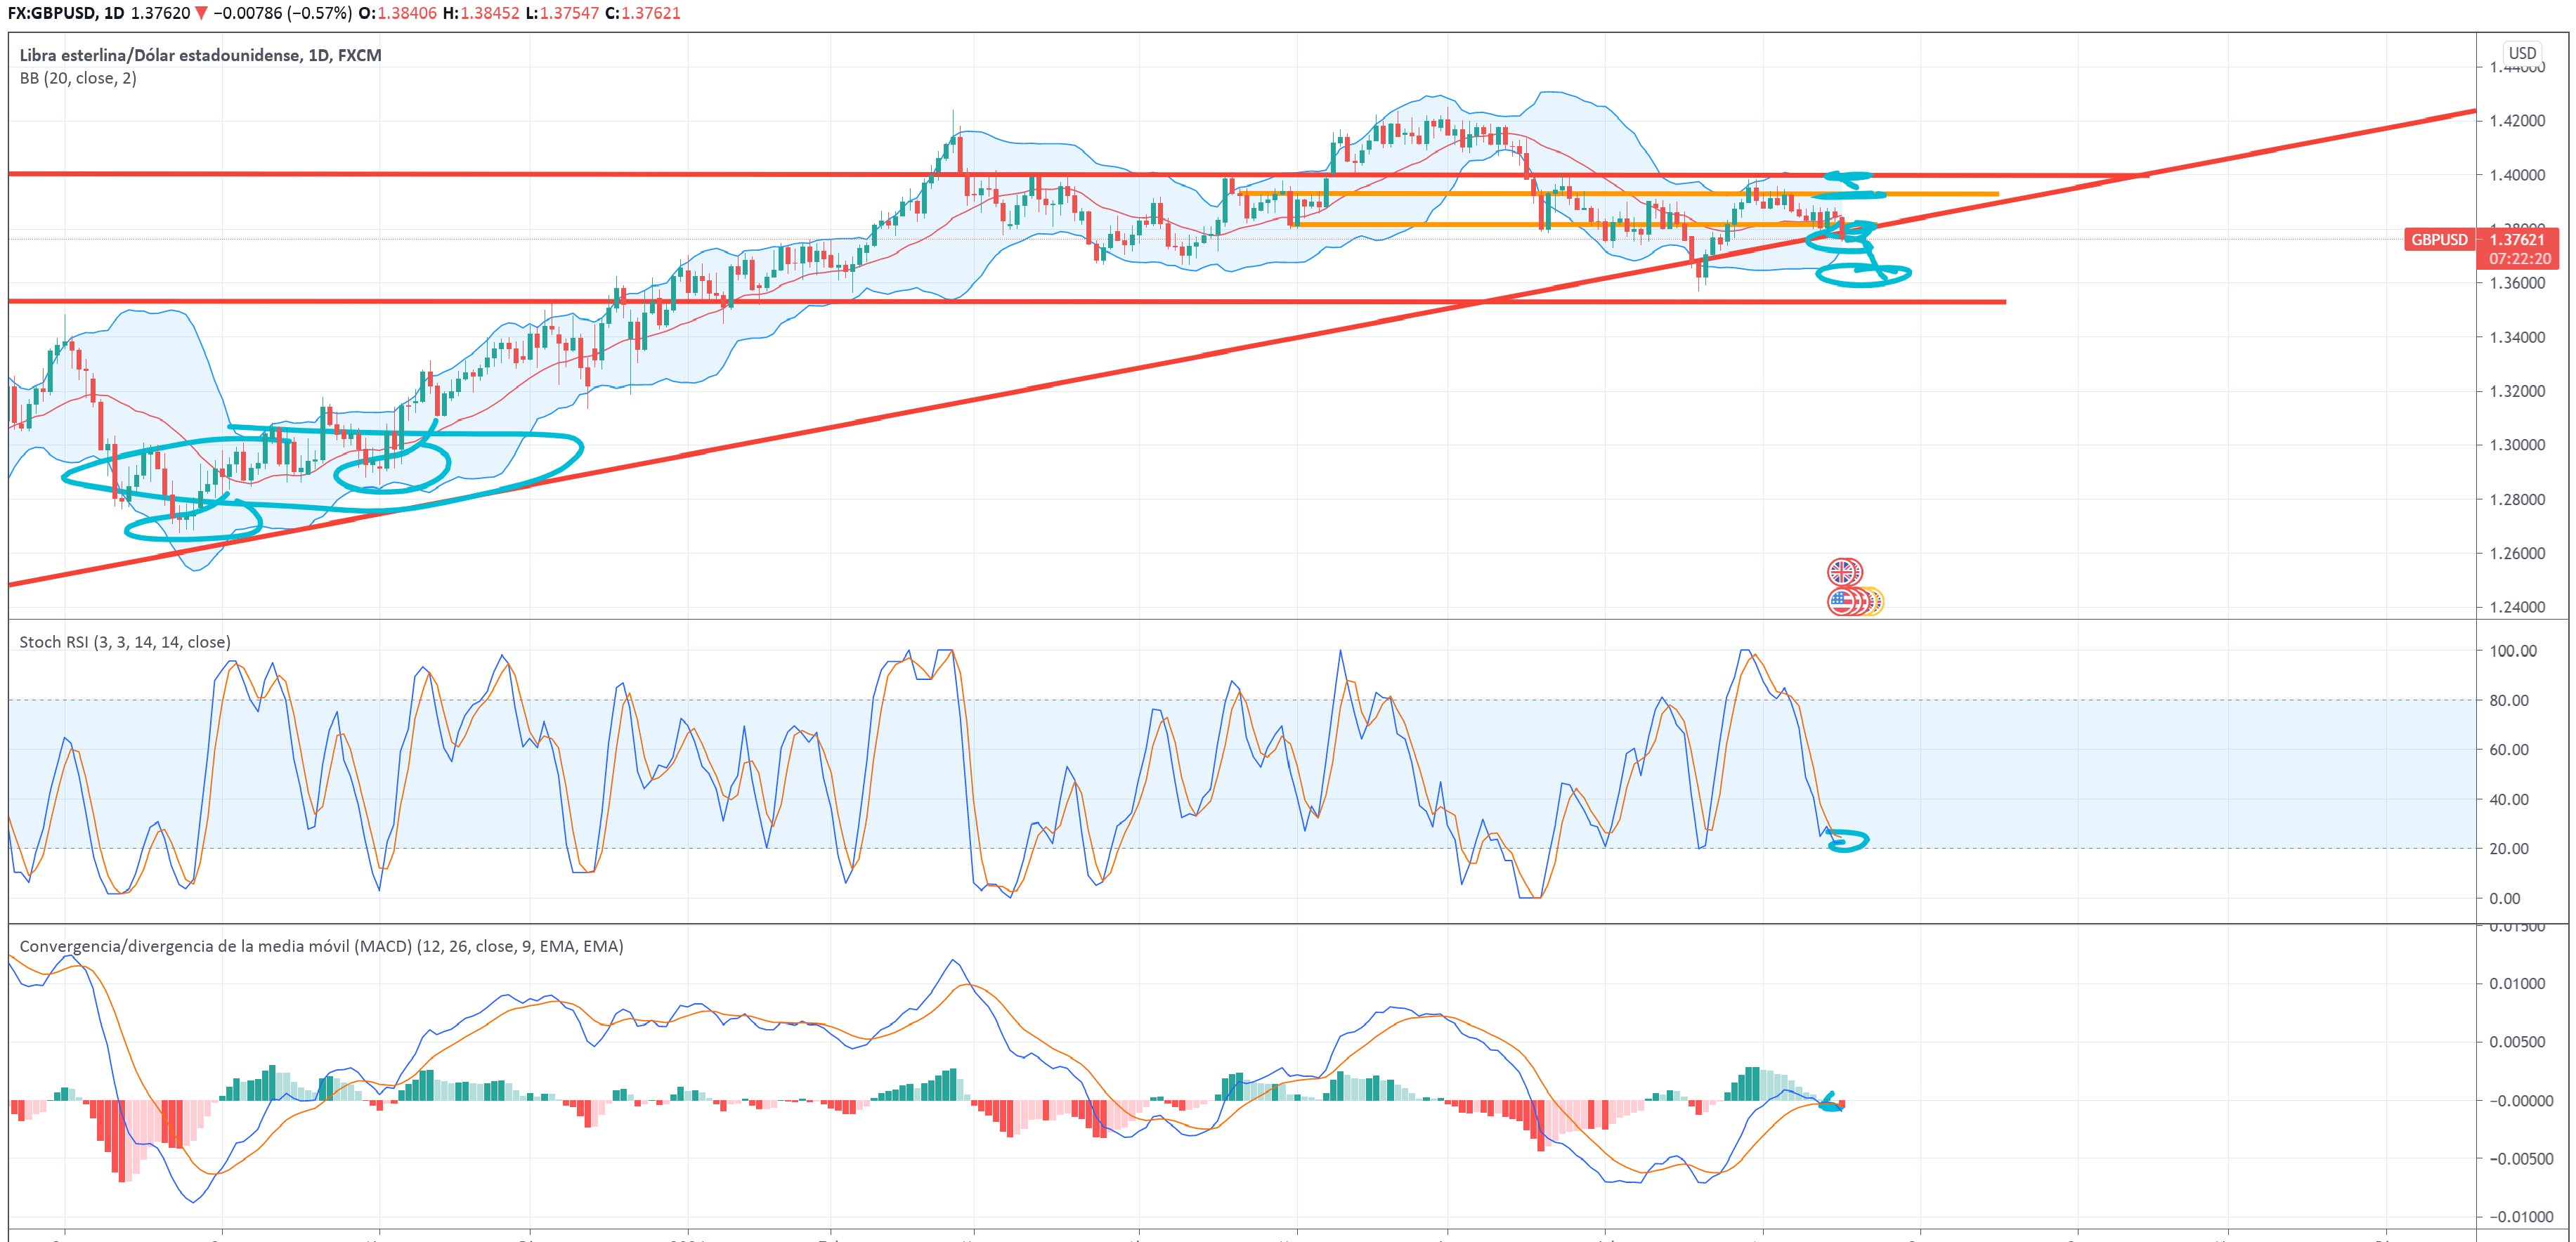Click the 0.01000 label on MACD axis
This screenshot has width=2576, height=1242.
tap(2517, 984)
